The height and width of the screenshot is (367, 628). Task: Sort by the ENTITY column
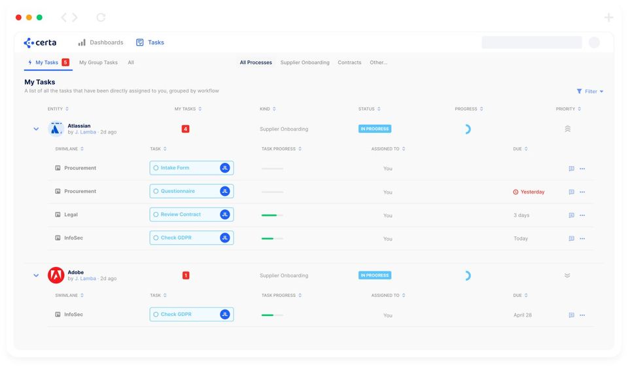[x=58, y=109]
